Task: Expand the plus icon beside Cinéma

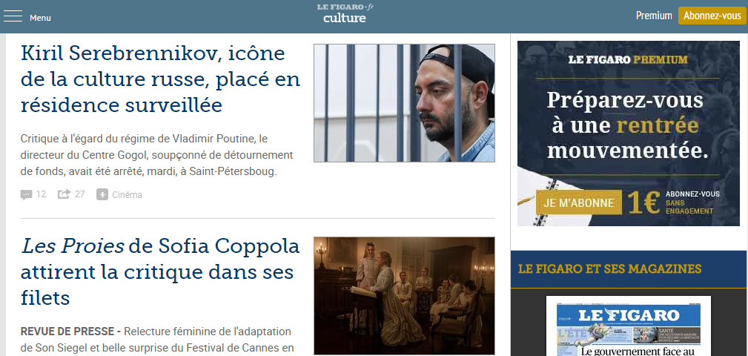Action: click(102, 195)
